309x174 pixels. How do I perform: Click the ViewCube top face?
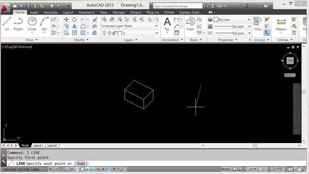[290, 61]
